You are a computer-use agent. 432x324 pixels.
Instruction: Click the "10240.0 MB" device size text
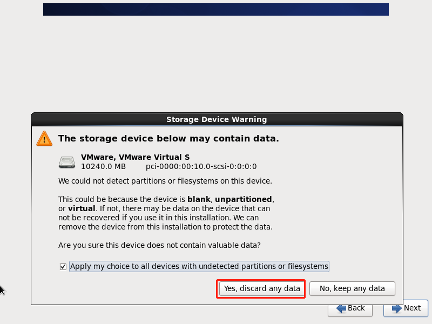103,166
